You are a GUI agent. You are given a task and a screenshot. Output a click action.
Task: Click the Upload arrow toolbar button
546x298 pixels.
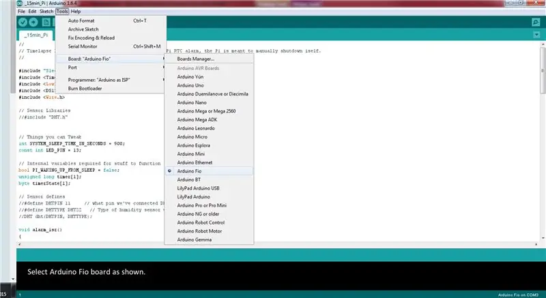tap(33, 23)
